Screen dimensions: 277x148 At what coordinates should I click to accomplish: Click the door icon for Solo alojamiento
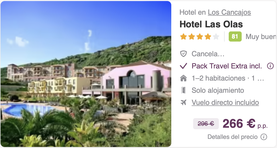coord(183,90)
